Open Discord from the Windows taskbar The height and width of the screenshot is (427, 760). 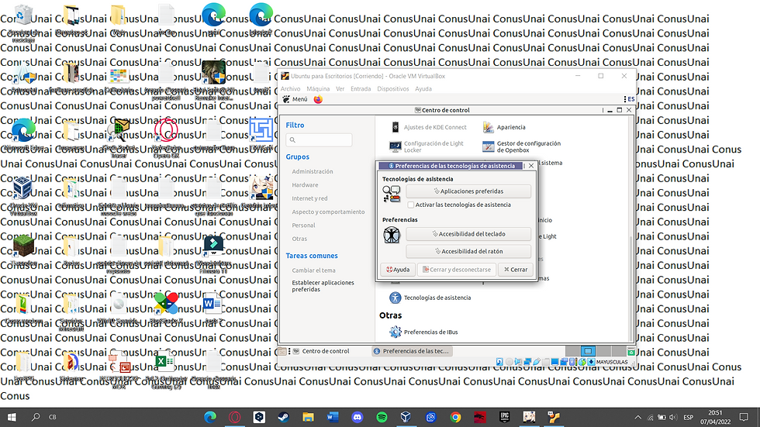[x=358, y=418]
